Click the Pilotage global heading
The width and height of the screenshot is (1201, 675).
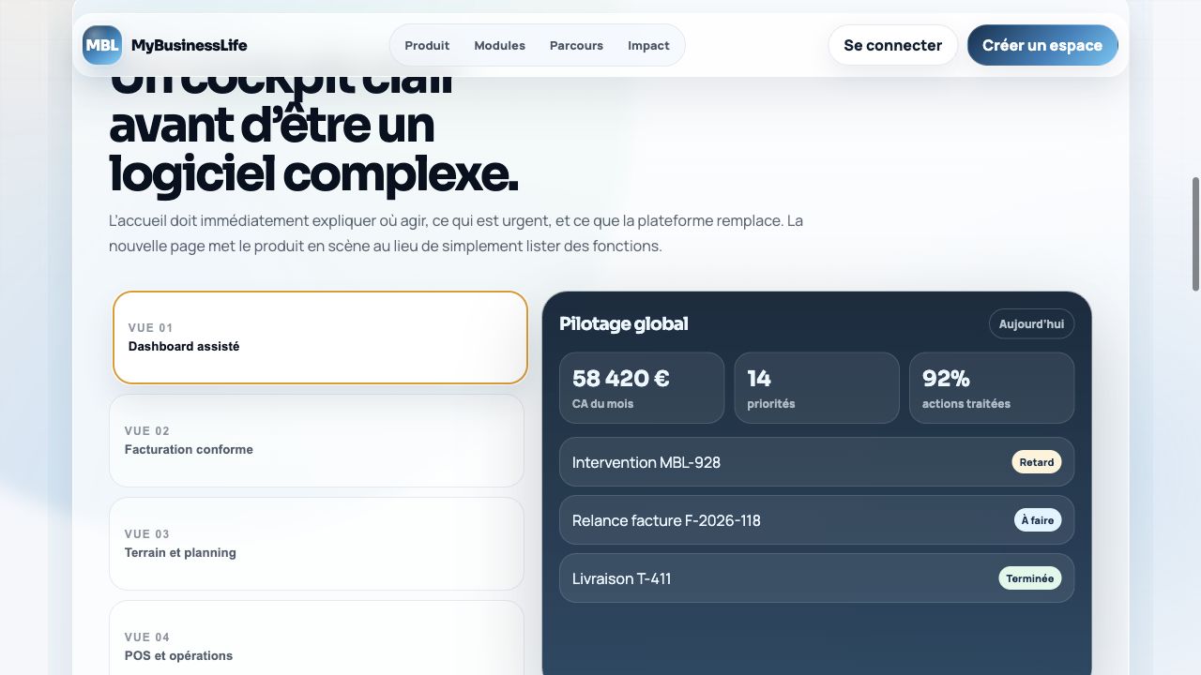tap(624, 323)
